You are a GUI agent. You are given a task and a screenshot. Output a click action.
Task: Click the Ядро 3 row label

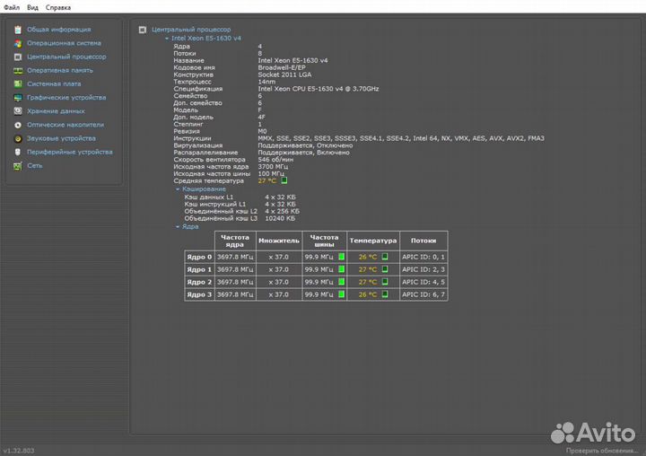199,294
